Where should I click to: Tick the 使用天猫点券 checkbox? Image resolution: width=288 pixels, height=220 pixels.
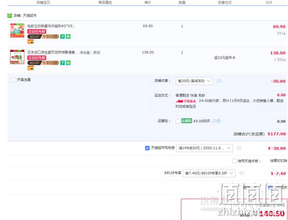point(234,161)
